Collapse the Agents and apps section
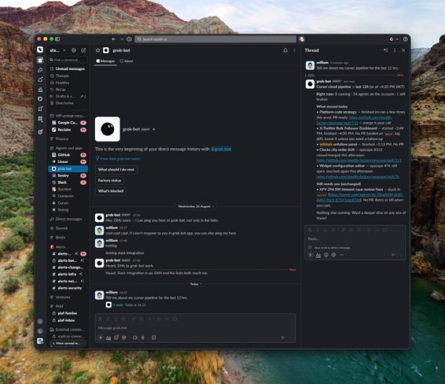 tap(68, 148)
